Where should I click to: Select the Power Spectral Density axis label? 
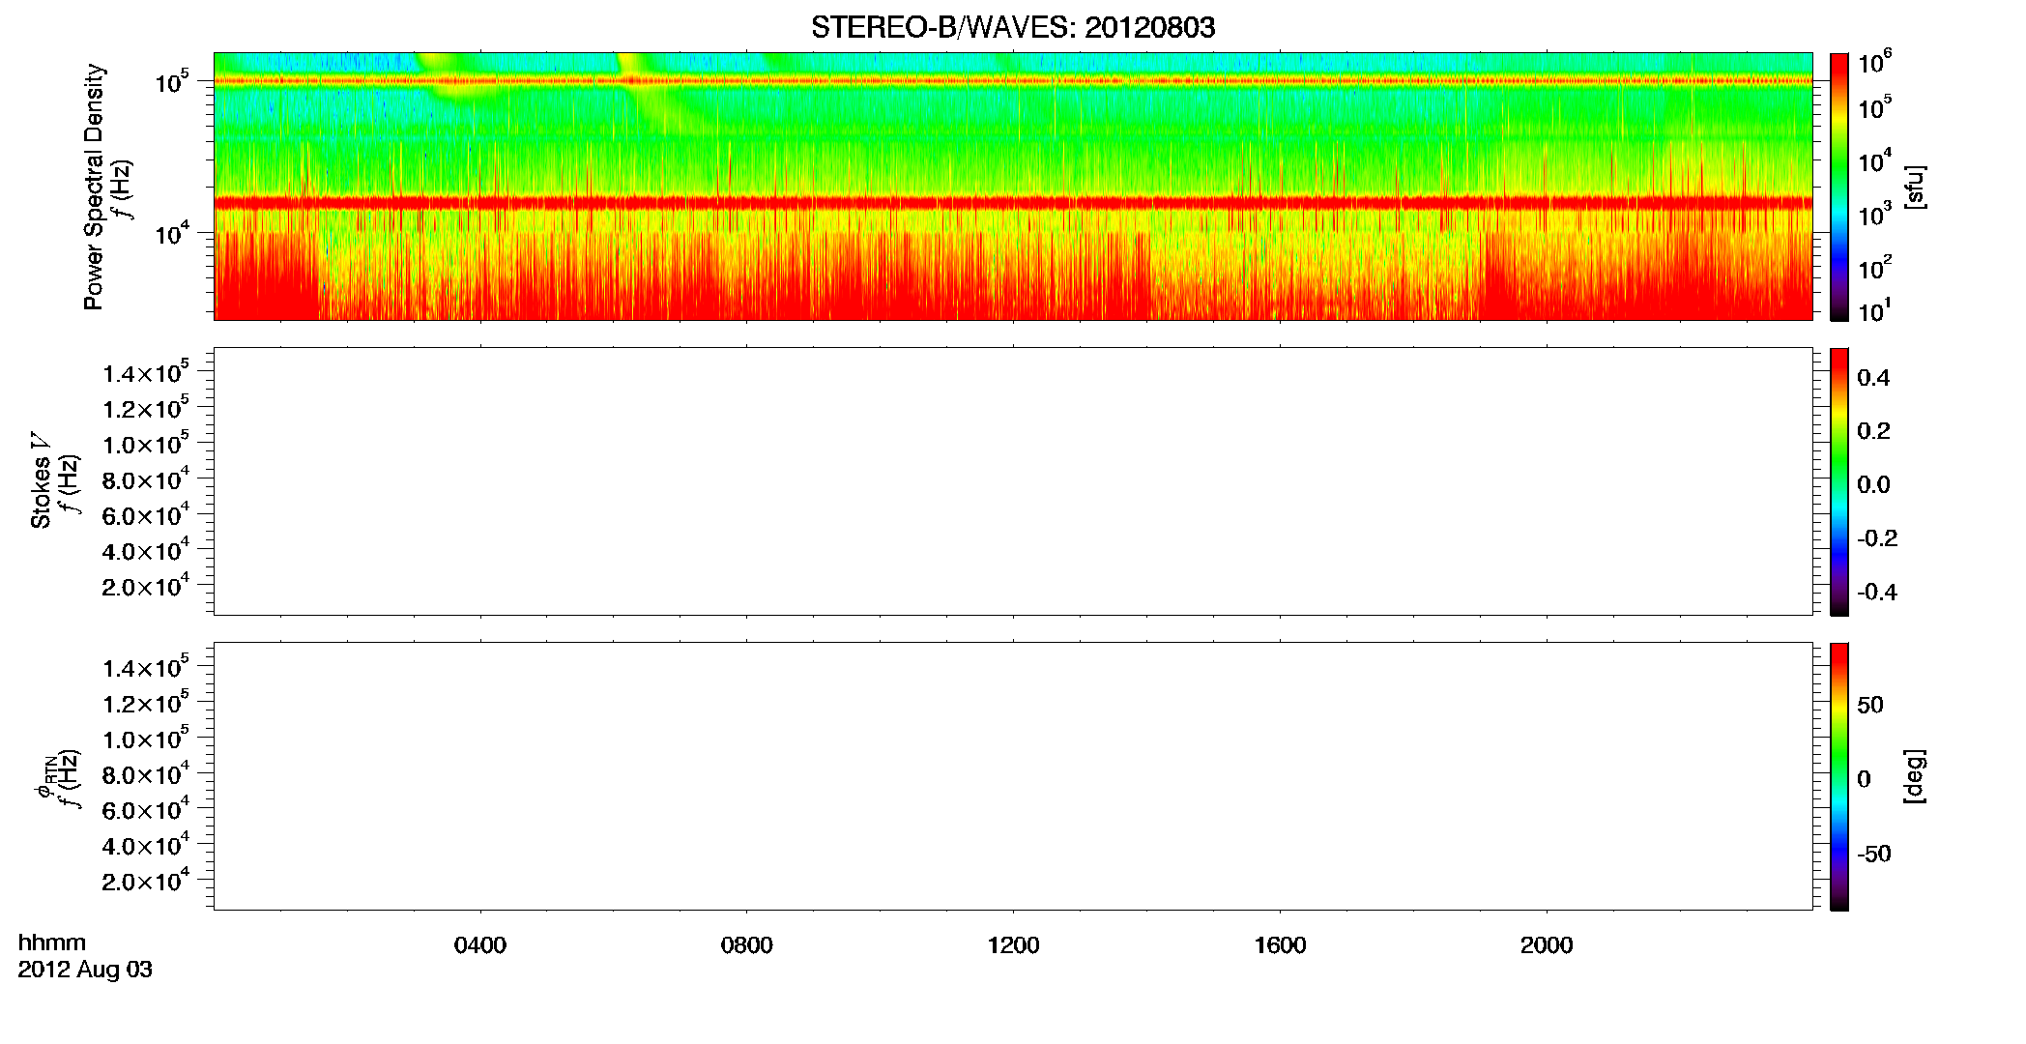click(x=94, y=187)
